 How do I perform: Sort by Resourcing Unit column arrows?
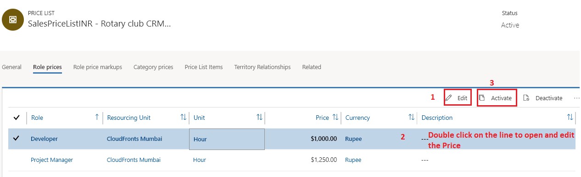pyautogui.click(x=184, y=118)
